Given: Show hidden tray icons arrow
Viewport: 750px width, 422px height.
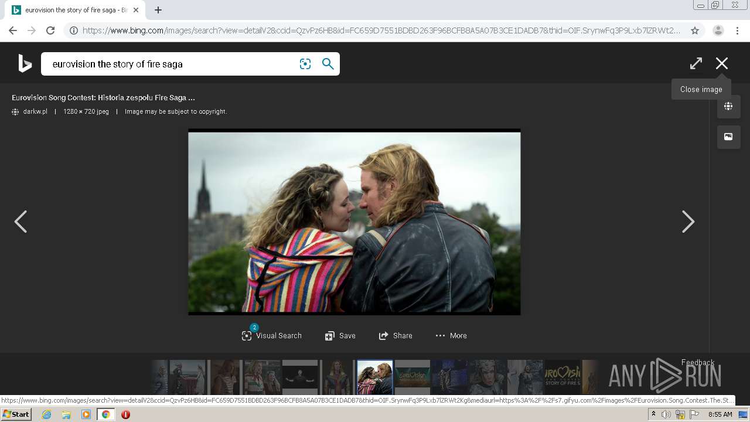Looking at the screenshot, I should [653, 414].
